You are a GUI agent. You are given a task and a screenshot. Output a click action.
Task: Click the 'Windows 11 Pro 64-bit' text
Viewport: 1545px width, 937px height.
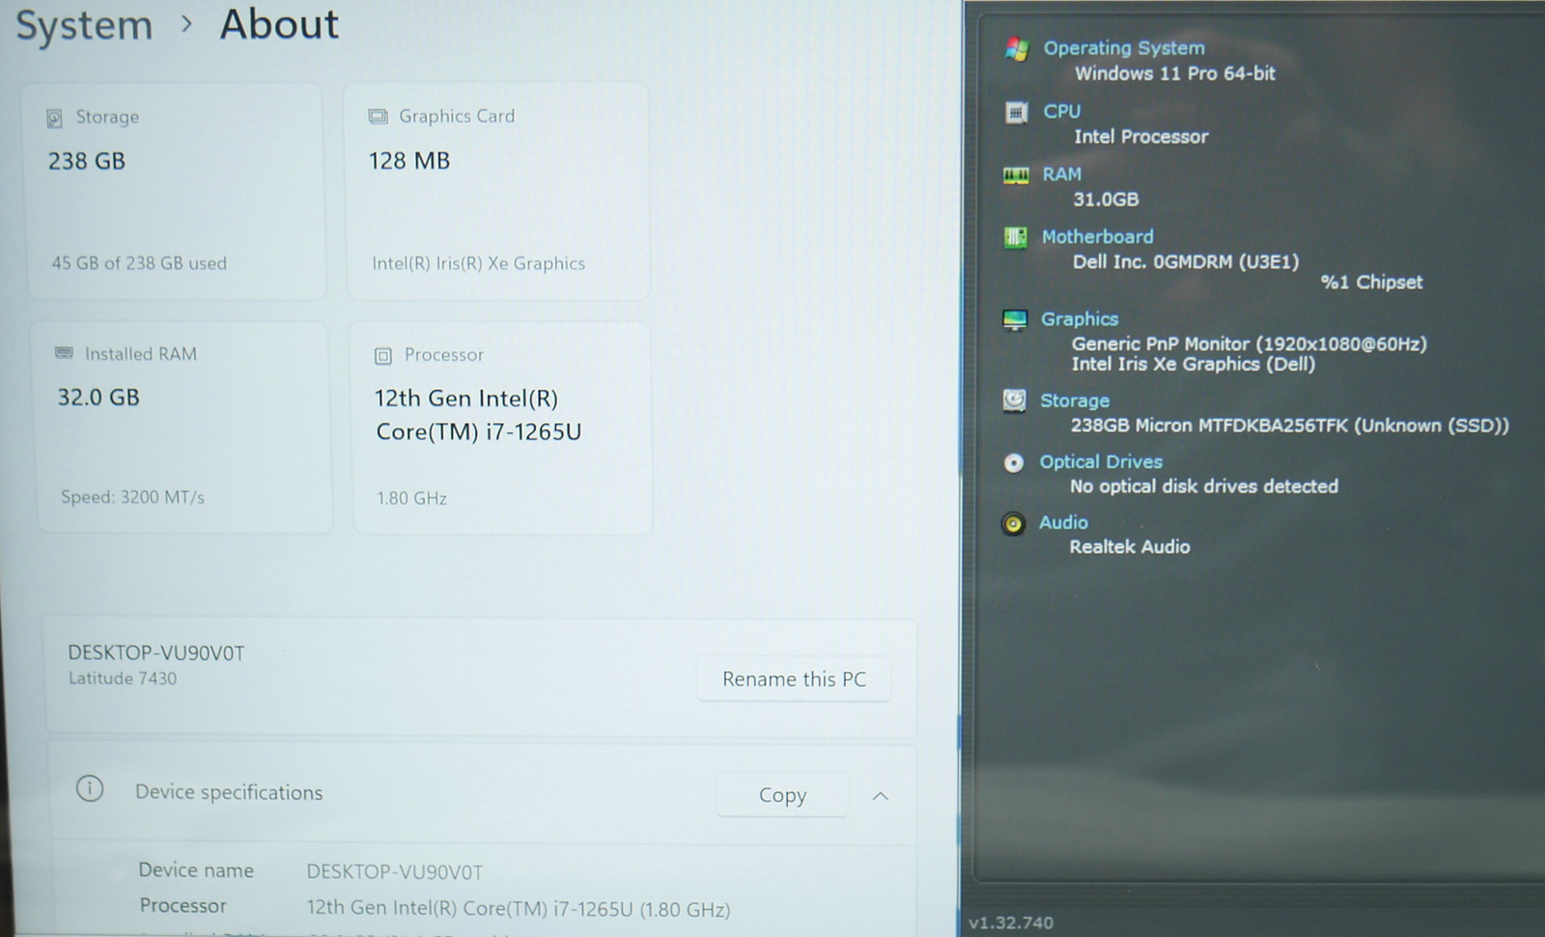click(1175, 73)
